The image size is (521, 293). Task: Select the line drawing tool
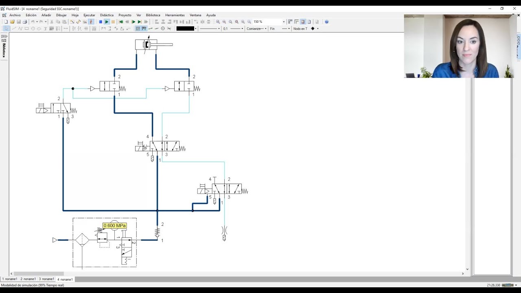click(14, 28)
